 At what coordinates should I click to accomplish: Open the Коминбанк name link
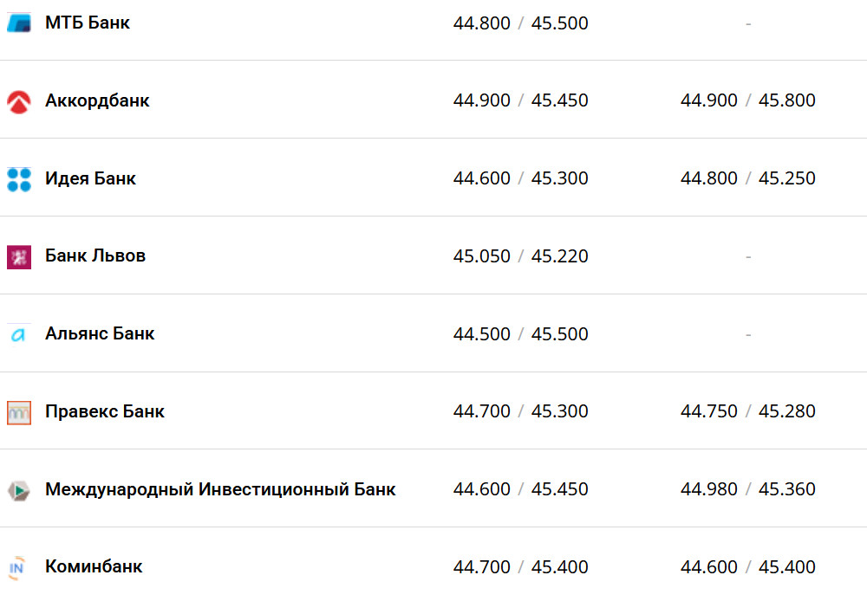coord(94,567)
